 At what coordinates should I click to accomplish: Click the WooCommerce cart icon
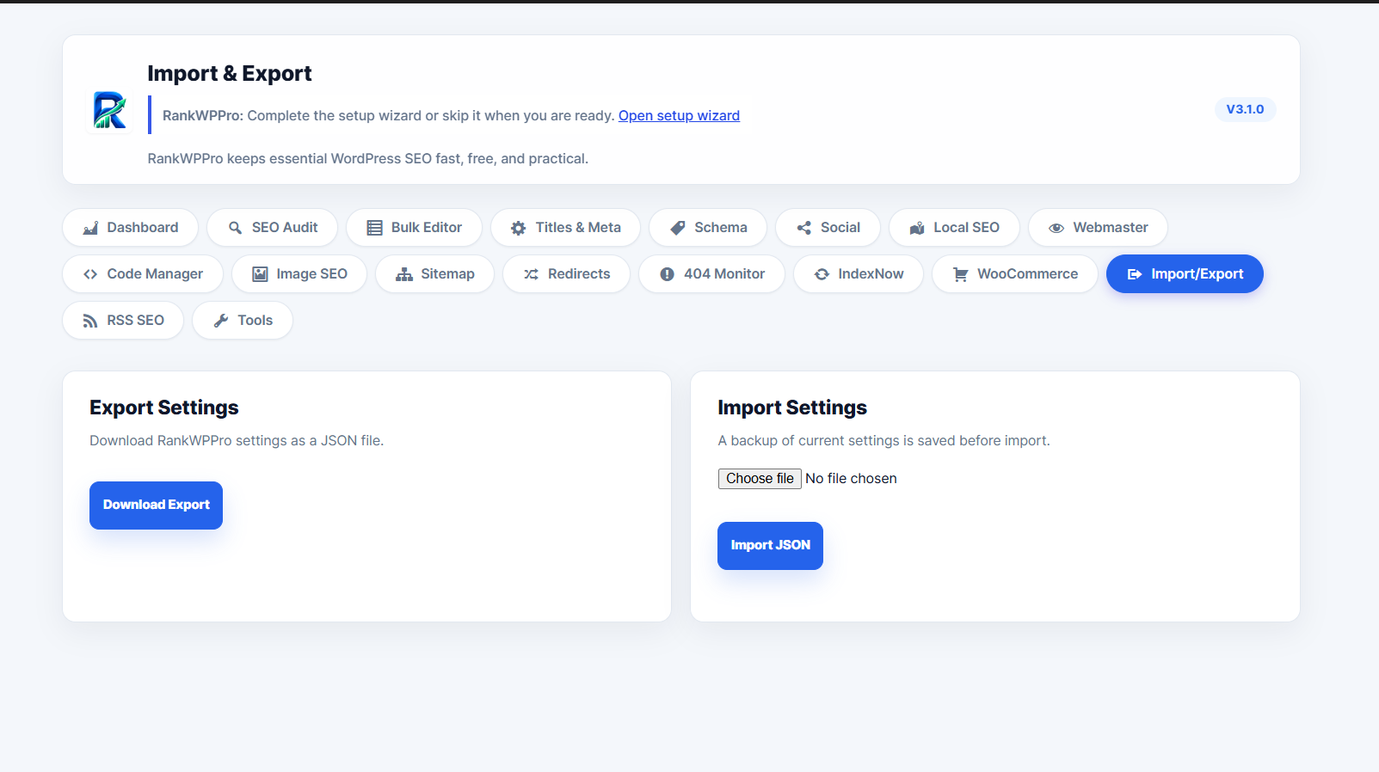tap(961, 274)
